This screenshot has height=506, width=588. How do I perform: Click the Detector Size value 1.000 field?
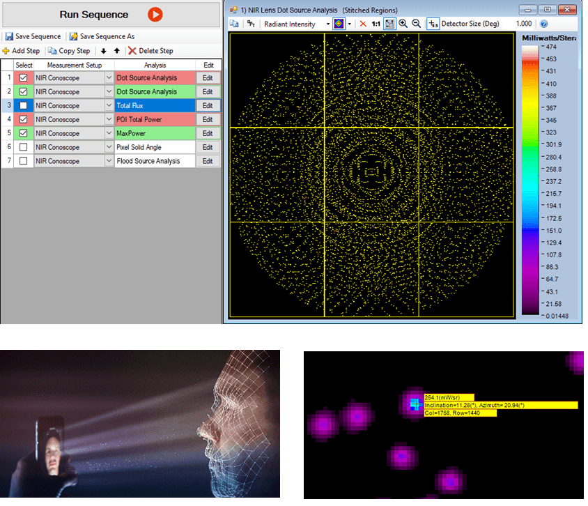pos(523,24)
